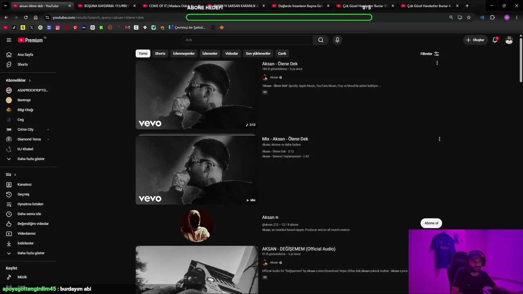The image size is (523, 294).
Task: Open more options for Mix - Aksan - Ölene Dek
Action: tap(440, 139)
